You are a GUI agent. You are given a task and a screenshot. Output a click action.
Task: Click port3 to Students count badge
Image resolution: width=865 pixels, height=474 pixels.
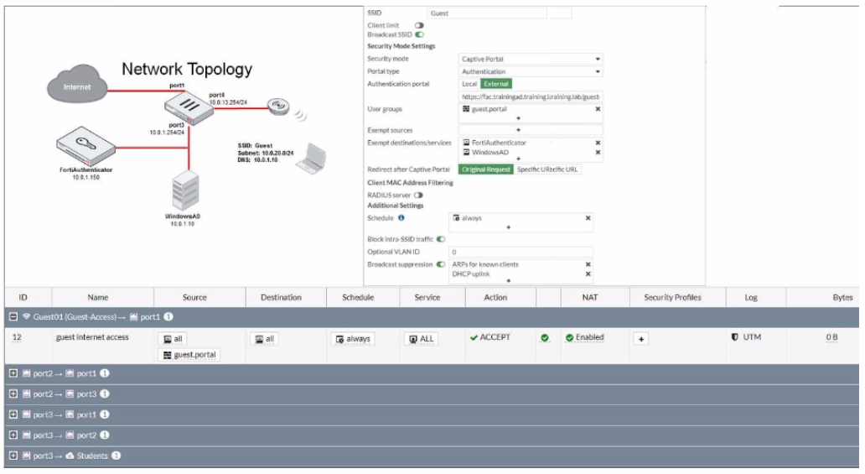click(x=116, y=456)
